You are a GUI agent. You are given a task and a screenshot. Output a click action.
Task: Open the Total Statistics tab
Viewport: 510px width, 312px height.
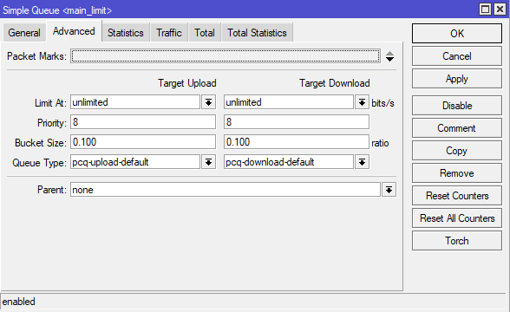[x=257, y=33]
